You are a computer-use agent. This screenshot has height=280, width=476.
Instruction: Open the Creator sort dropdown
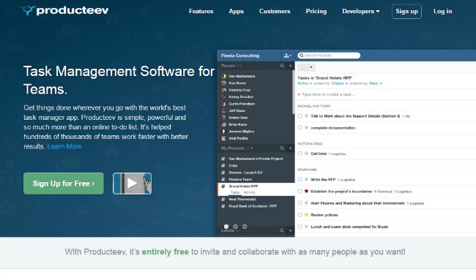click(339, 83)
